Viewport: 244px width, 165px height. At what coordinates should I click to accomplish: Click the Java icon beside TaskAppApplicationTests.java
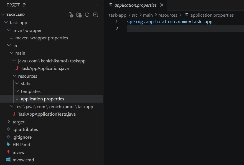pos(14,114)
